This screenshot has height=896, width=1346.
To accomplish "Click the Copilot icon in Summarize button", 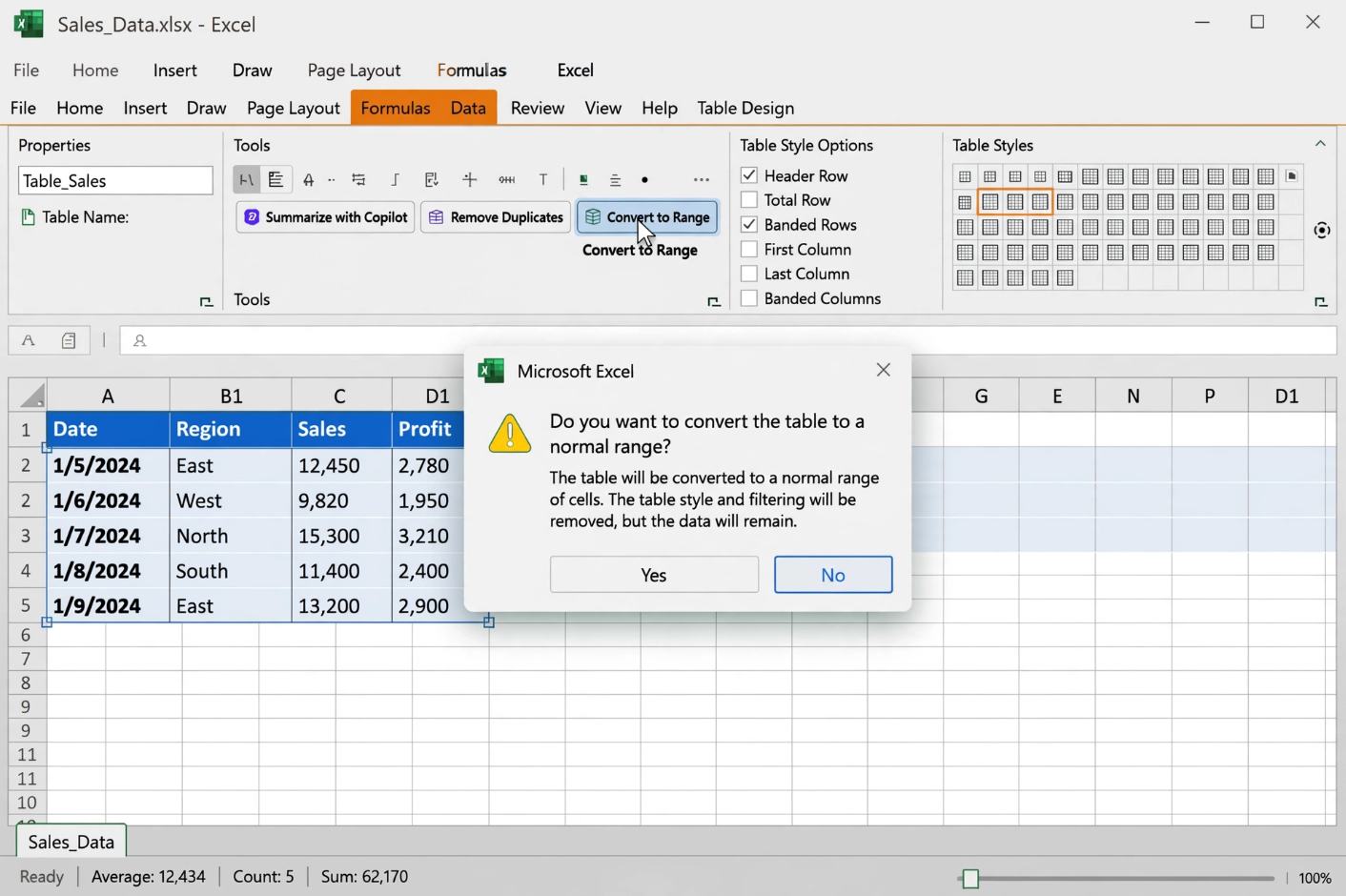I will coord(252,217).
